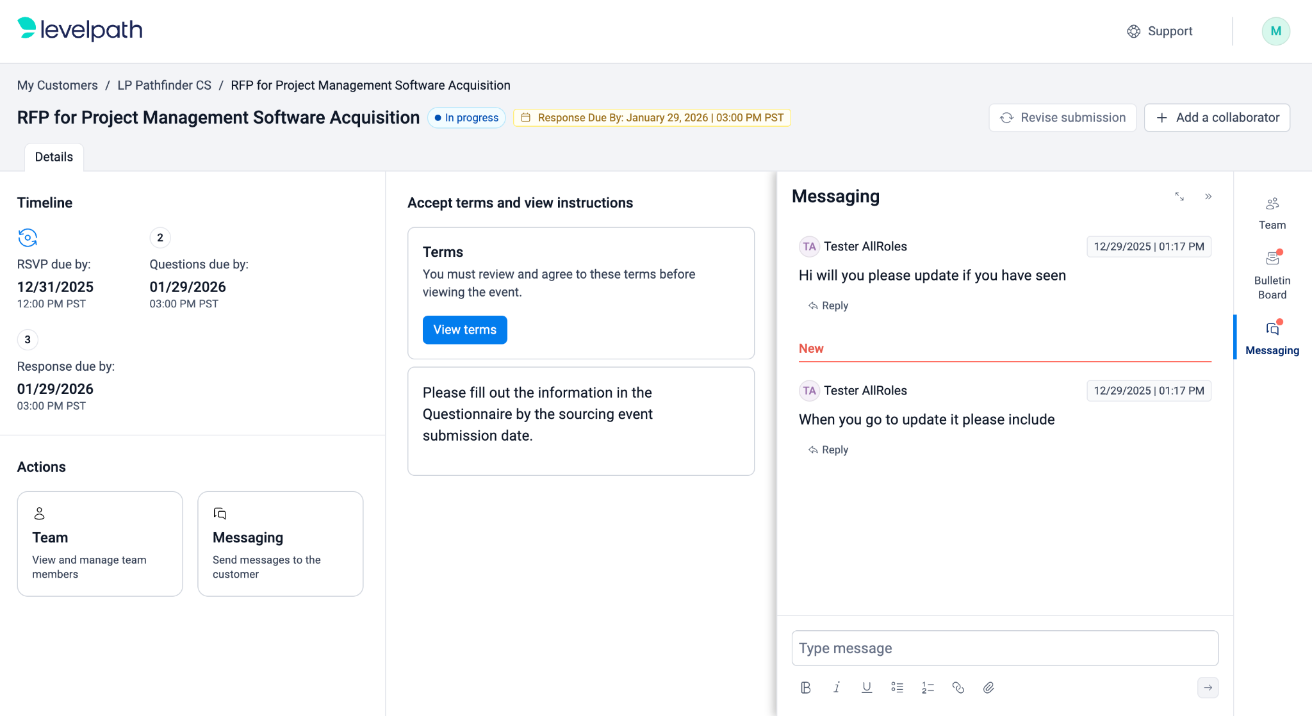This screenshot has width=1312, height=716.
Task: Toggle italic formatting in message editor
Action: coord(837,687)
